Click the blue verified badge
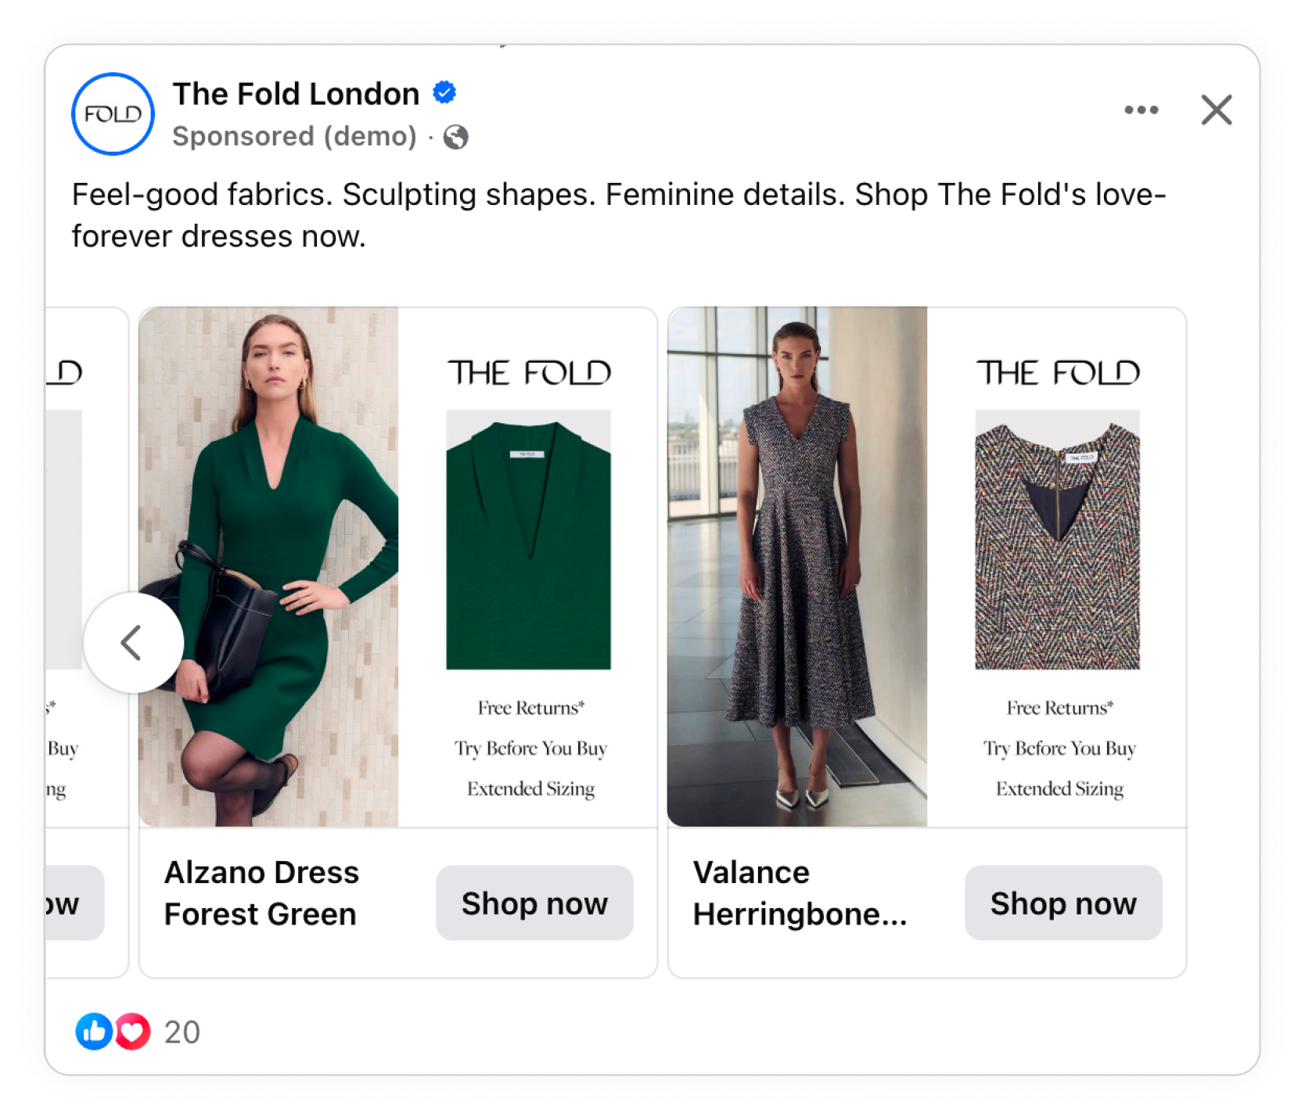 click(444, 92)
